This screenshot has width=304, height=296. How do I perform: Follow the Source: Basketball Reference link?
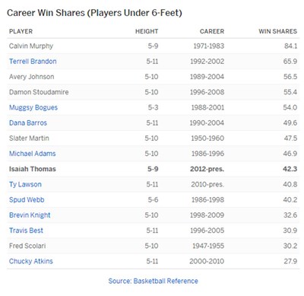(153, 281)
